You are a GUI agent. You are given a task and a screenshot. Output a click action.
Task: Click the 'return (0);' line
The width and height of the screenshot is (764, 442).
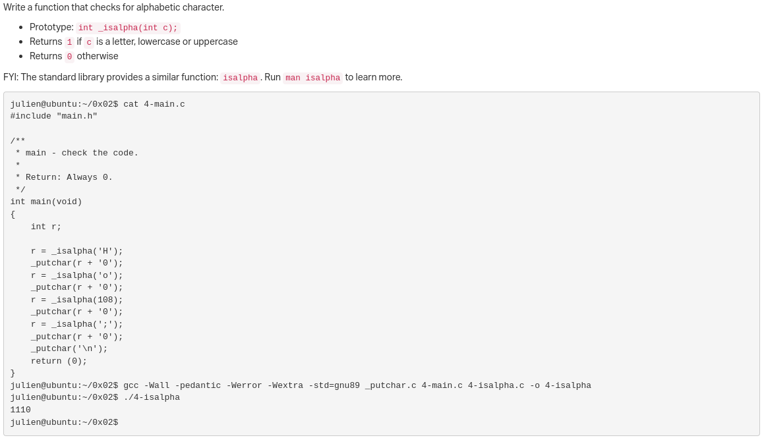pos(59,361)
